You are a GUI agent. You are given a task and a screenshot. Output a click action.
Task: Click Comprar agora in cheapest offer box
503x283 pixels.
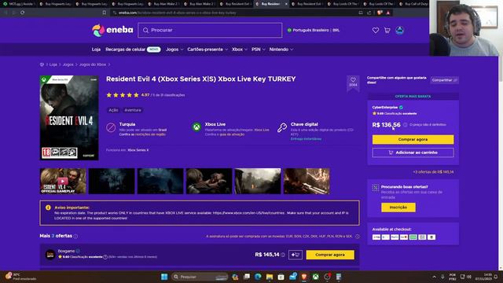pyautogui.click(x=413, y=139)
